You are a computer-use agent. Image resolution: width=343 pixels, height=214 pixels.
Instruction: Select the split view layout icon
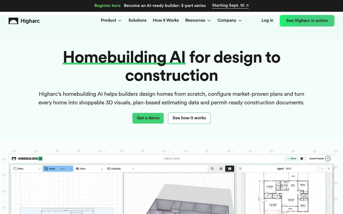[230, 169]
